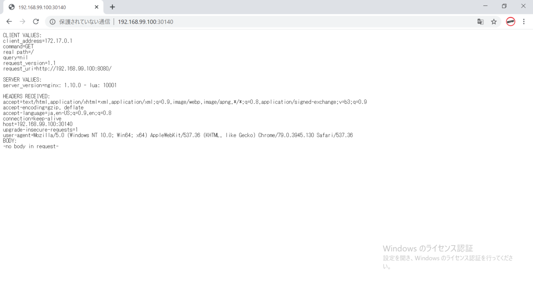Open the site info not-secure icon
This screenshot has width=533, height=283.
[x=52, y=21]
